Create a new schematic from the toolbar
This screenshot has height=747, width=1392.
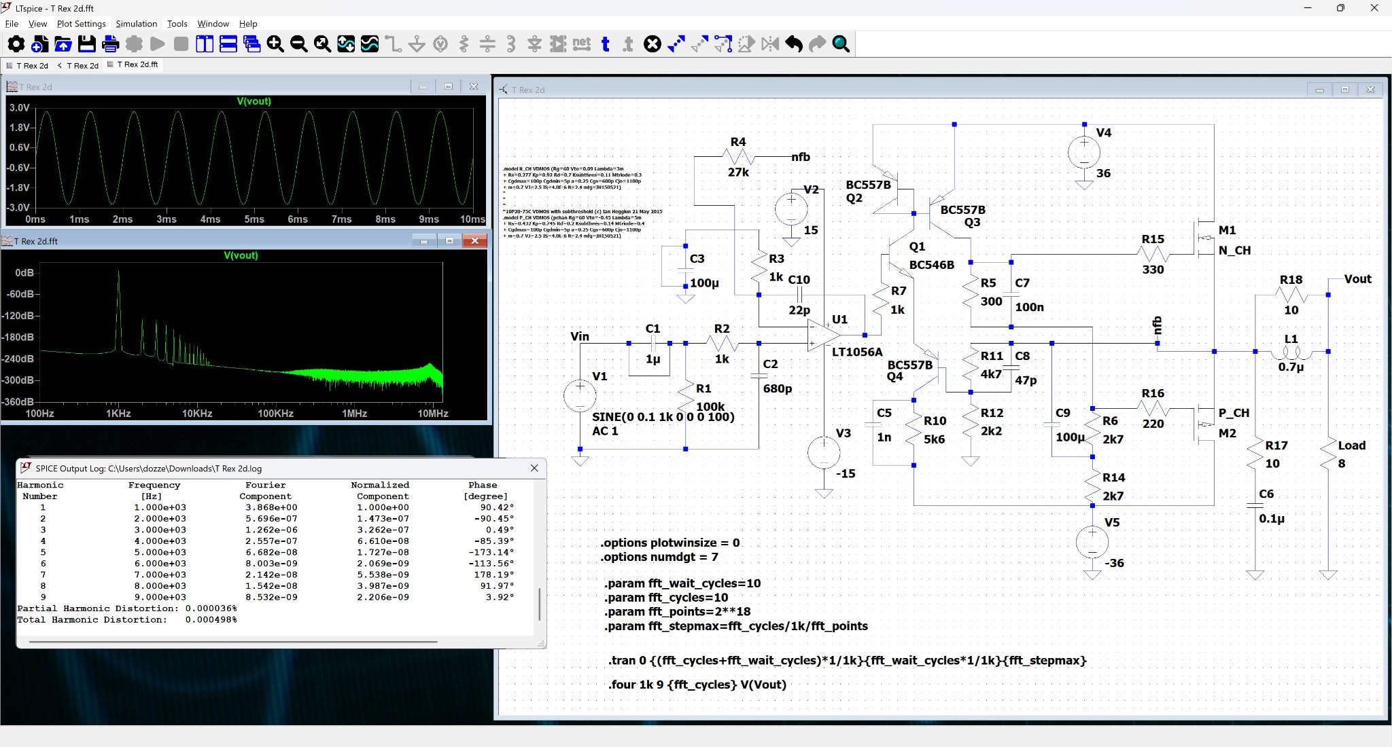[39, 44]
